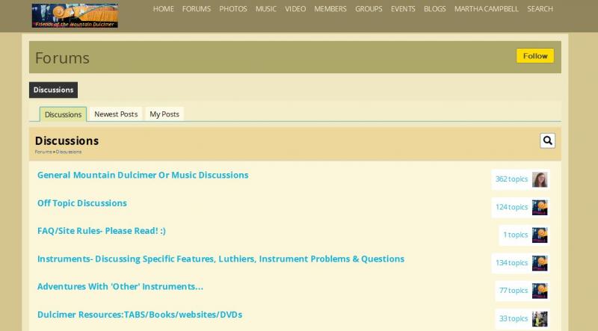Open Adventures With 'Other' Instruments forum

(x=120, y=287)
